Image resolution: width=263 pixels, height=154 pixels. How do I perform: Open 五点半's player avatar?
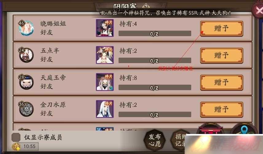26,55
